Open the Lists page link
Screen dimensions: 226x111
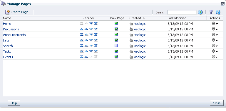(6, 40)
